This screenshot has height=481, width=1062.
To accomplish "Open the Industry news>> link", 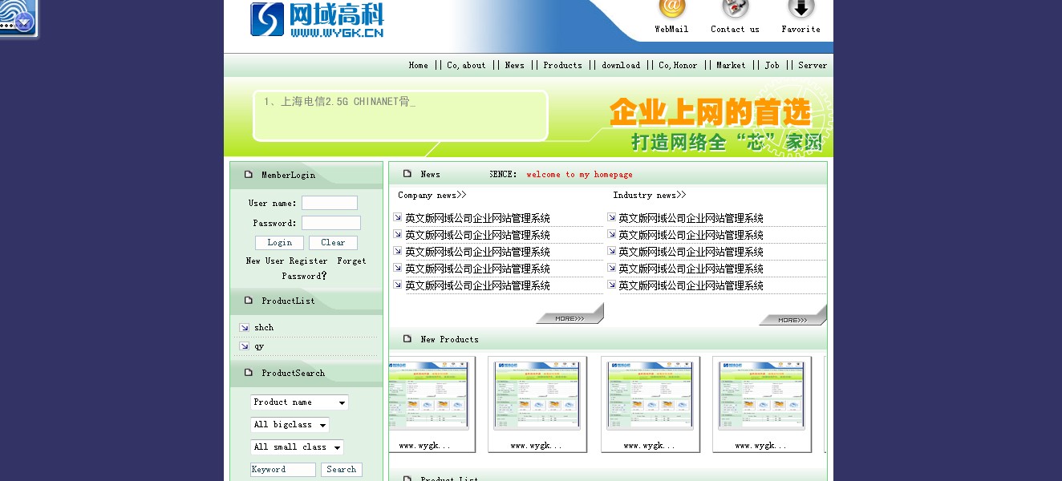I will coord(650,195).
